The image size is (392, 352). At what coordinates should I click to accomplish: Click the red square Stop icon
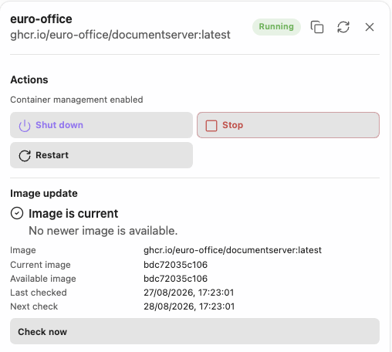coord(211,126)
